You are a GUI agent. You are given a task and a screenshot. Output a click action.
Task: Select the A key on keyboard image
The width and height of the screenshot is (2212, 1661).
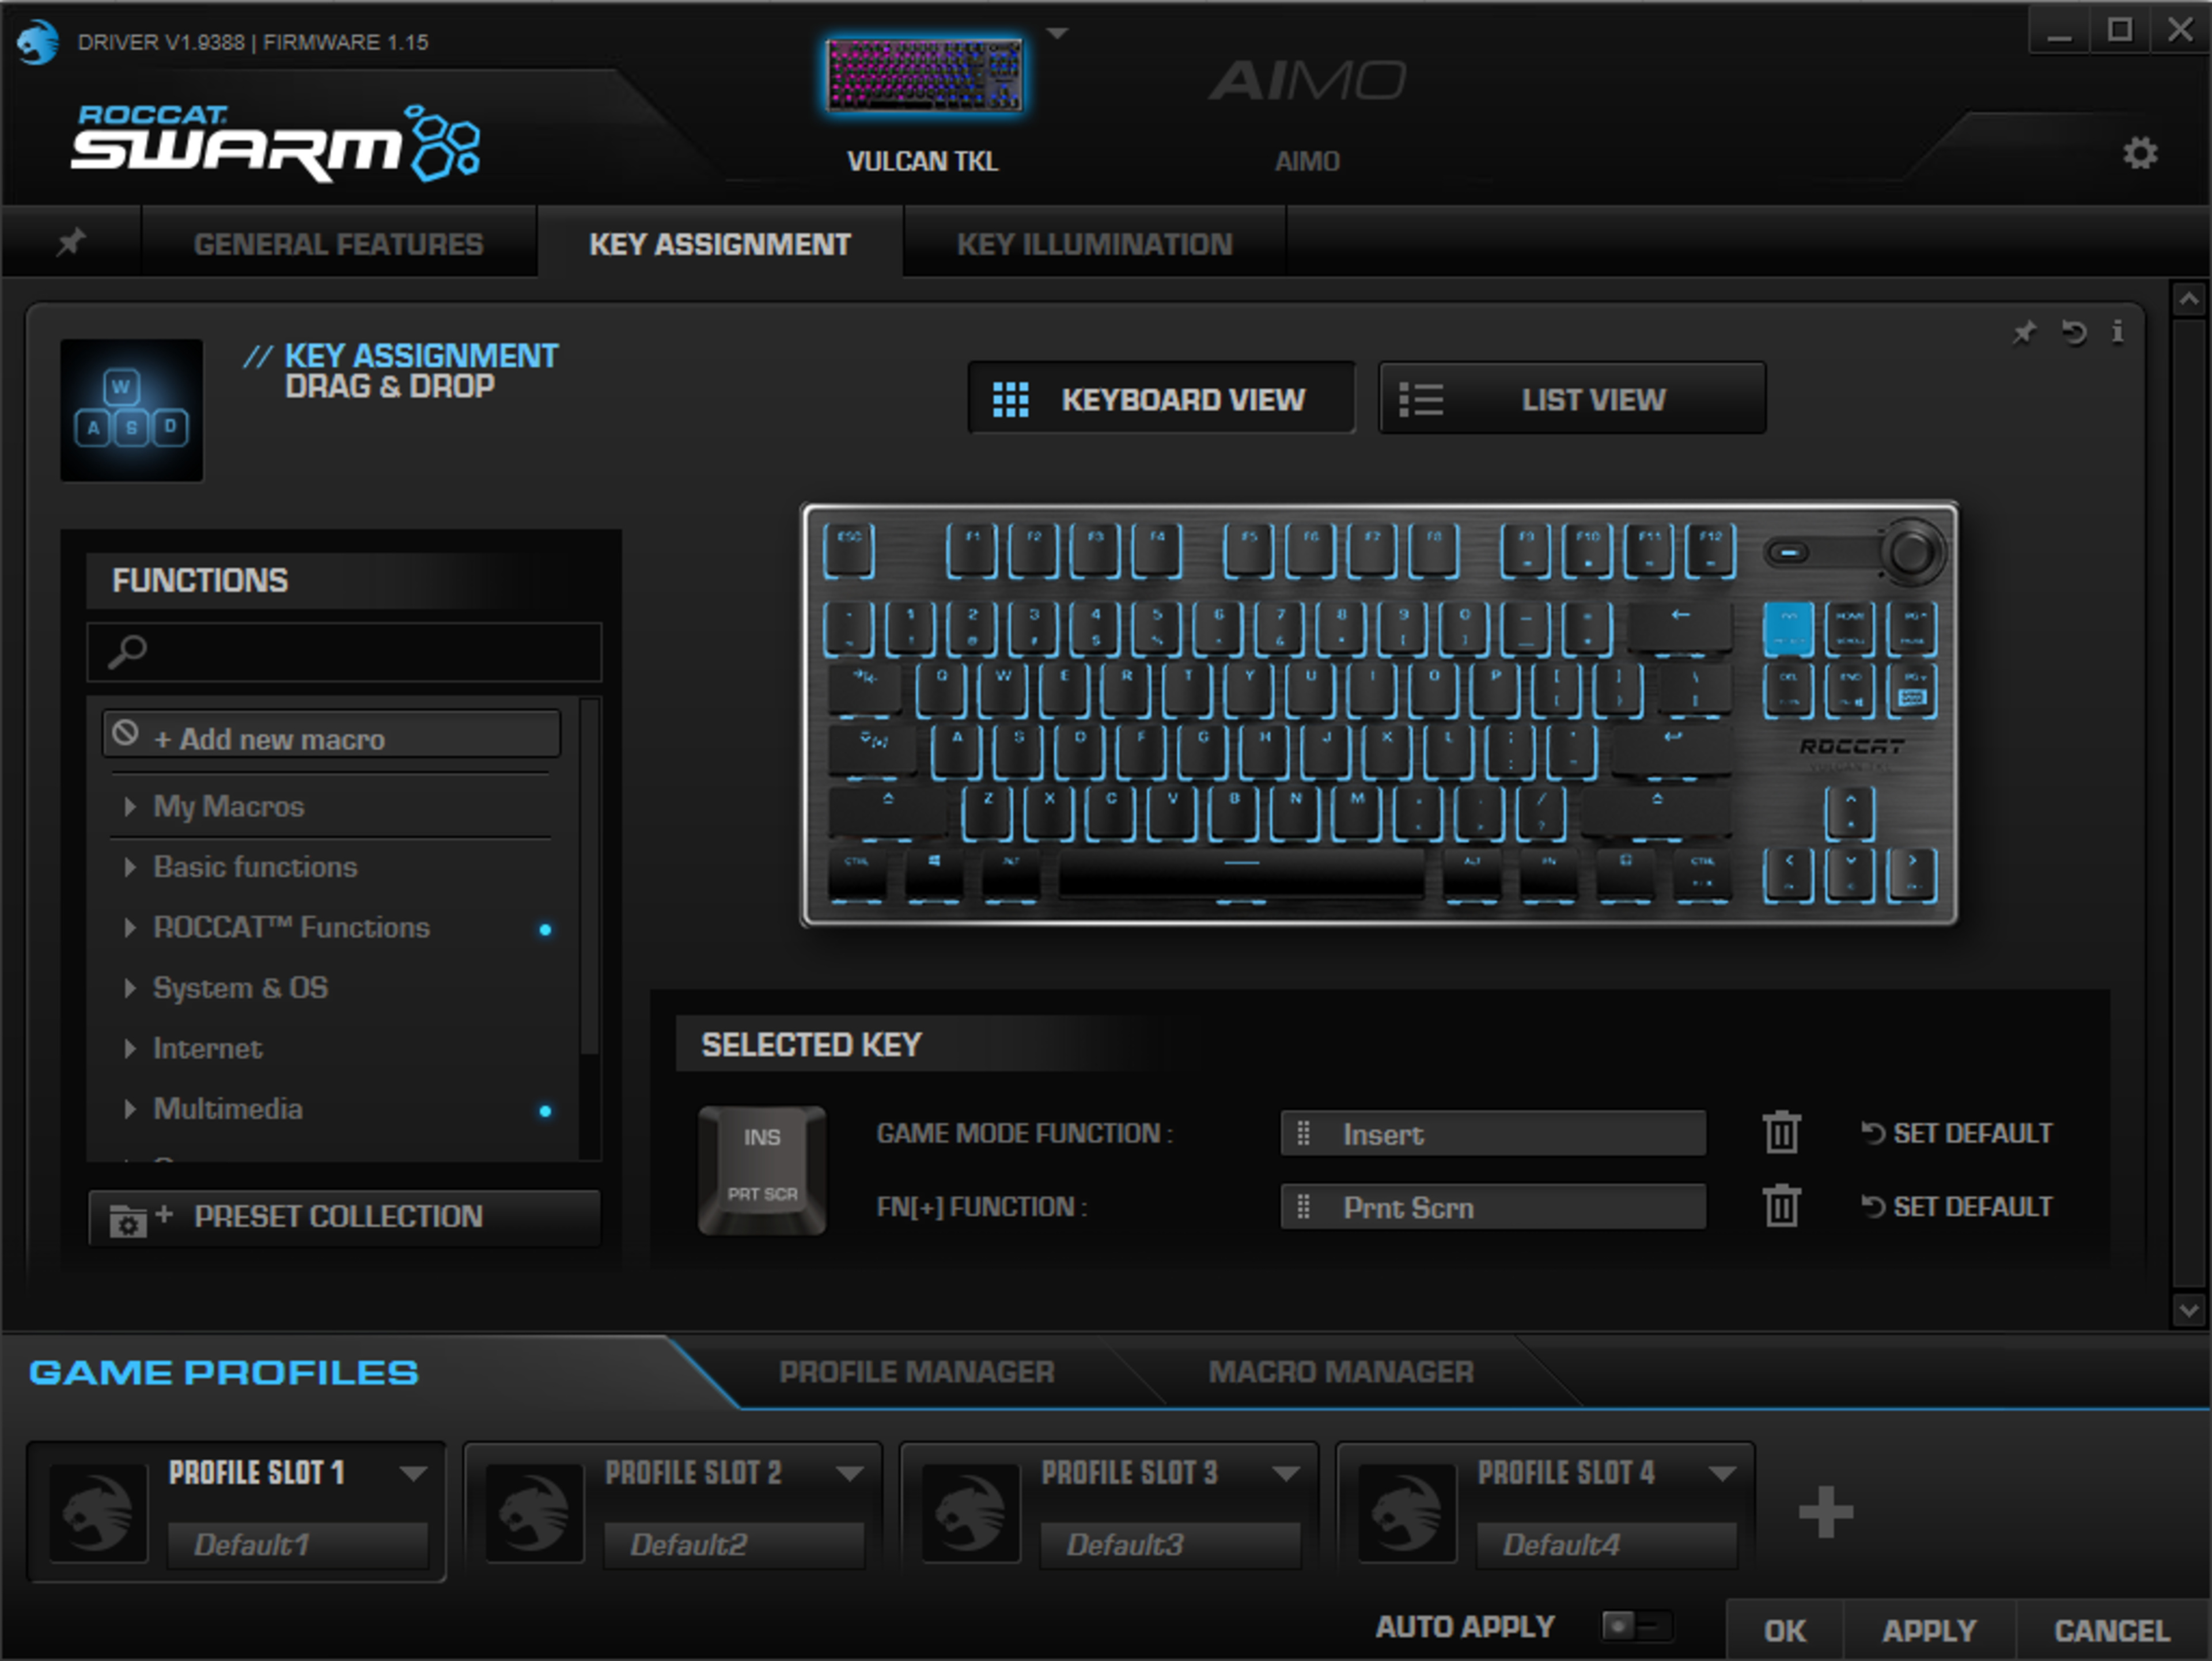[956, 751]
